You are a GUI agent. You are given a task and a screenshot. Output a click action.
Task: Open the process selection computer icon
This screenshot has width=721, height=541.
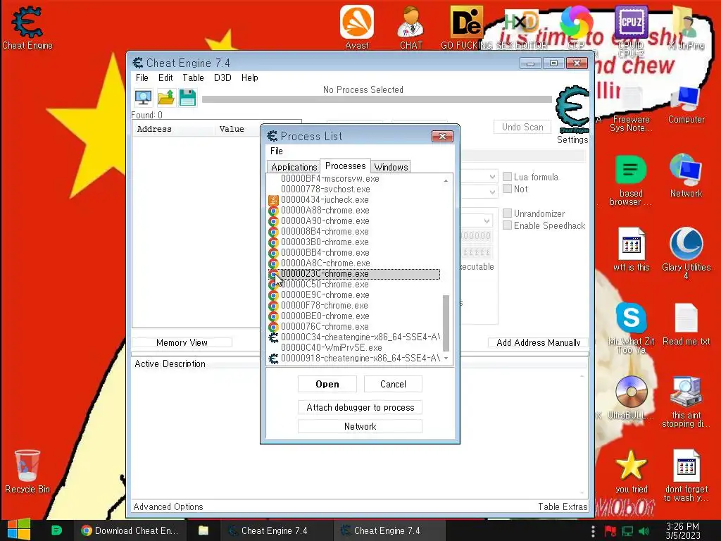coord(143,97)
